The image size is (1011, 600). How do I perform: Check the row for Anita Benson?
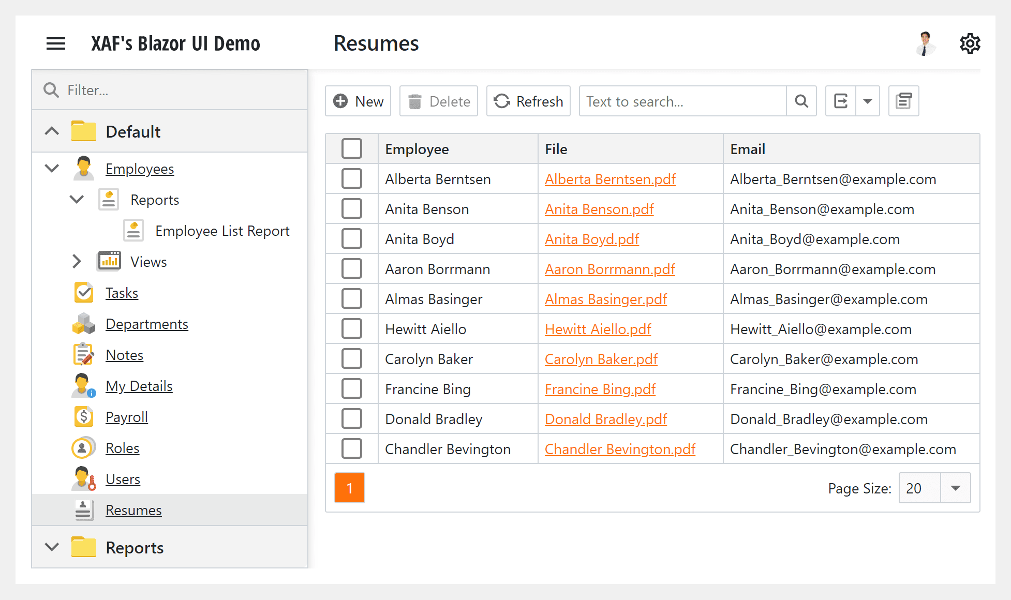pos(352,208)
